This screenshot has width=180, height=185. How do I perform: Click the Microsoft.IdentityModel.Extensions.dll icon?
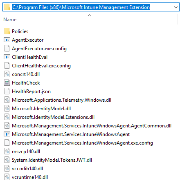coord(7,117)
